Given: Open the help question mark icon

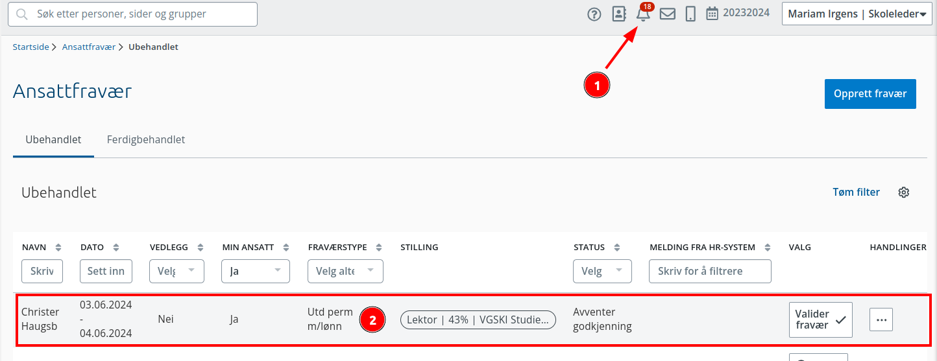Looking at the screenshot, I should (594, 14).
